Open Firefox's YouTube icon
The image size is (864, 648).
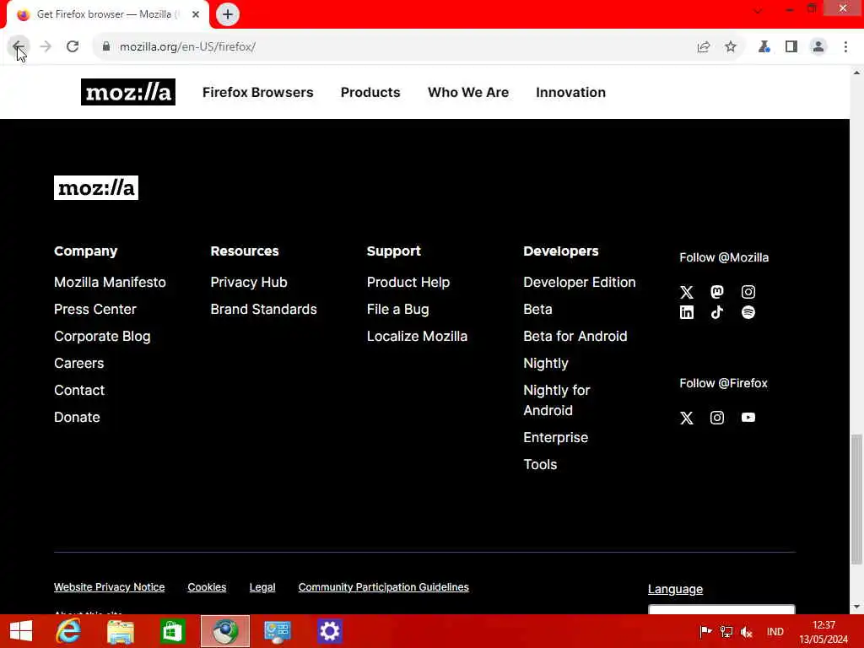point(748,418)
